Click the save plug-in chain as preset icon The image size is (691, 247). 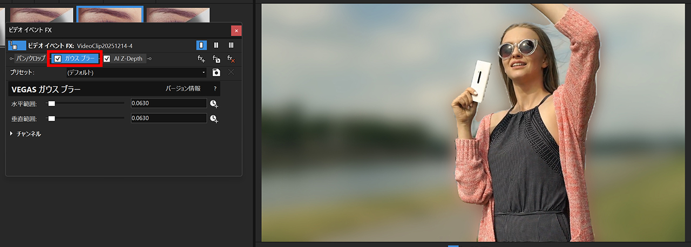[216, 59]
